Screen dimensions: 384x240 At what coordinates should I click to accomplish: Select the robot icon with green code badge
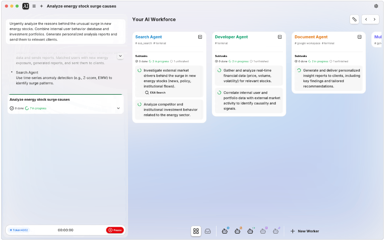point(250,231)
